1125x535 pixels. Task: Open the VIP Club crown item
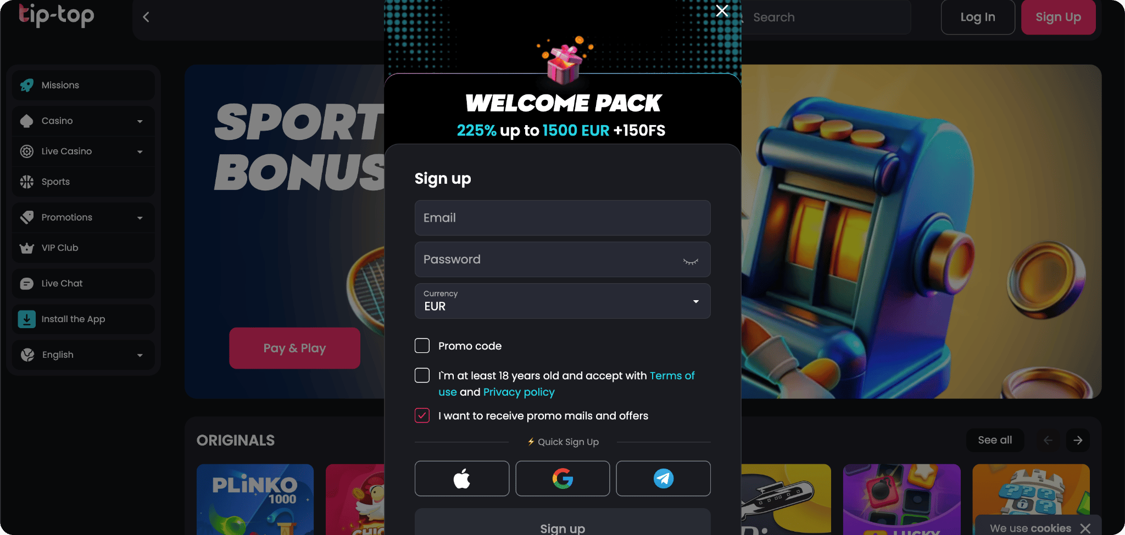pyautogui.click(x=83, y=248)
